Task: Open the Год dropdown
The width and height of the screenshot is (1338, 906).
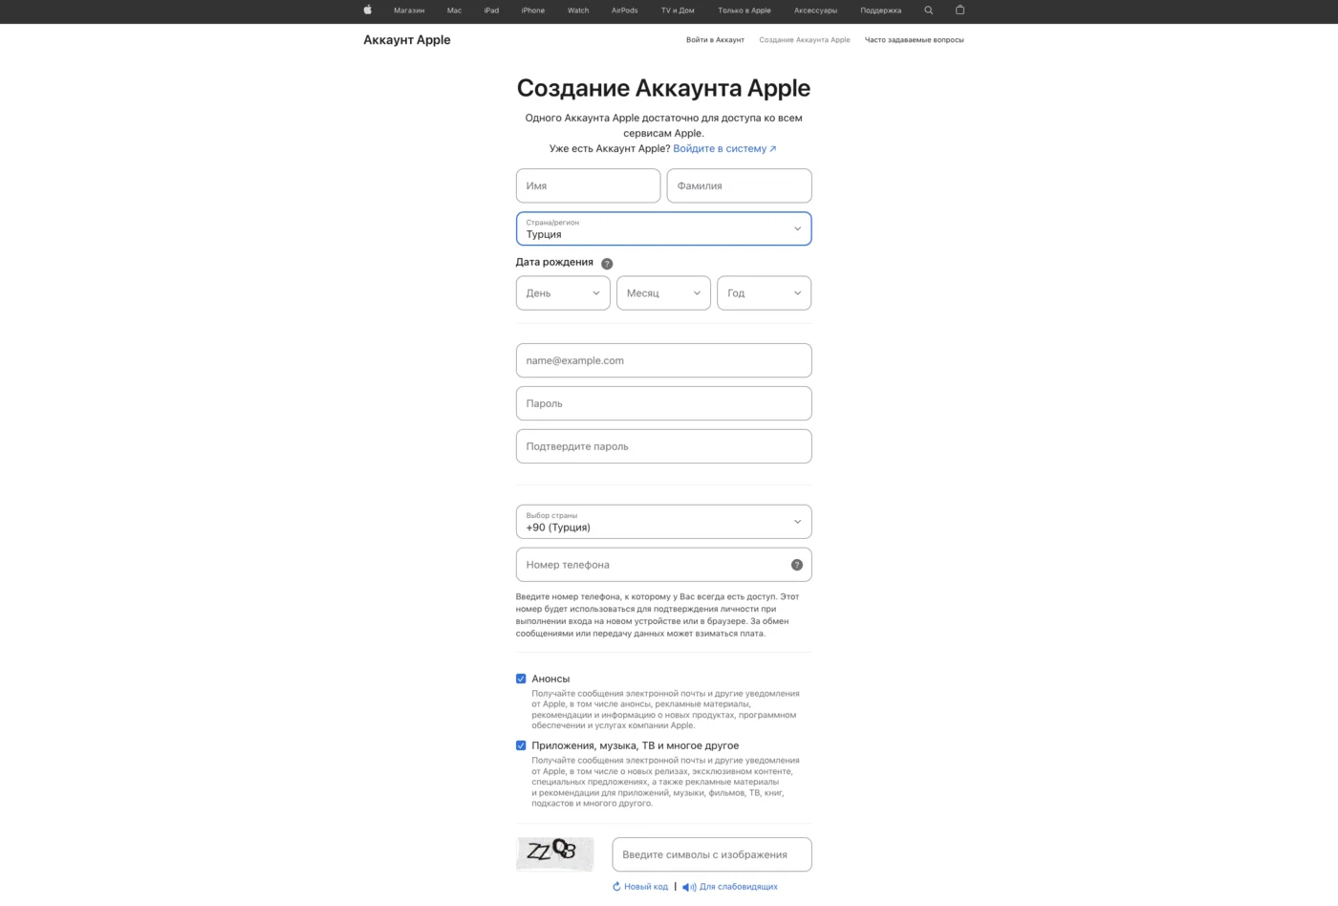Action: click(764, 293)
